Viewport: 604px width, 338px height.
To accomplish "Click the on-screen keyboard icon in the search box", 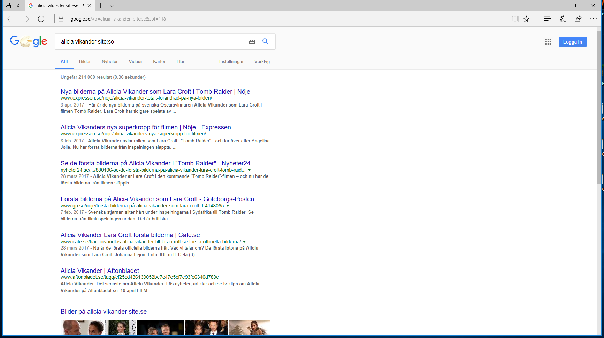I will tap(252, 41).
